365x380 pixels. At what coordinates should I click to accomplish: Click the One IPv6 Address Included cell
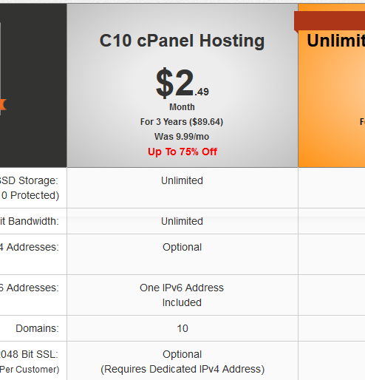click(182, 295)
